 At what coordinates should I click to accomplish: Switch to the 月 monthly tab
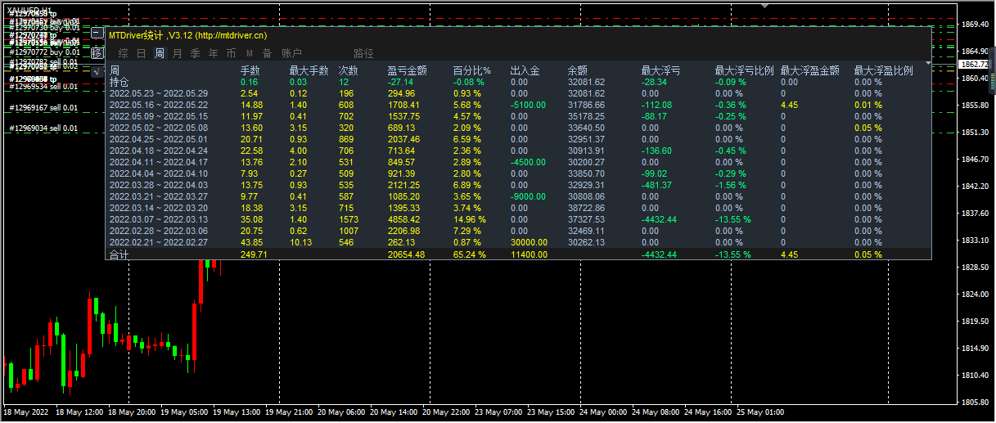point(177,53)
